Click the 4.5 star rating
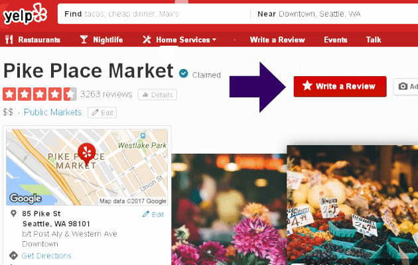 coord(40,94)
